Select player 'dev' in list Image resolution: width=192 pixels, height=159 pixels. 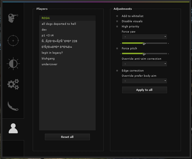[x=67, y=29]
